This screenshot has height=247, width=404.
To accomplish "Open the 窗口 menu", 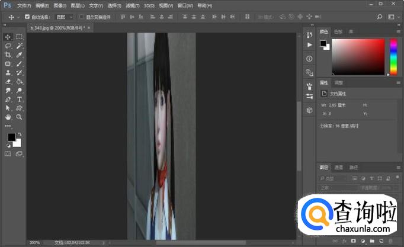I will (185, 5).
